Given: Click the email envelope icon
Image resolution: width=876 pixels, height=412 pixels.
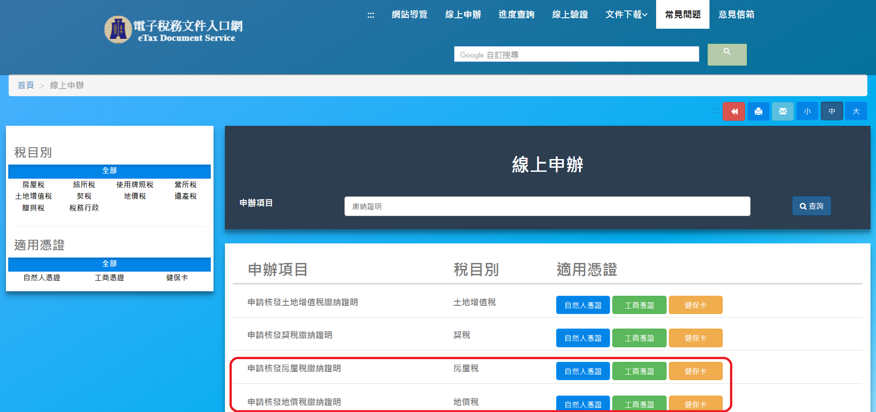Looking at the screenshot, I should (783, 112).
